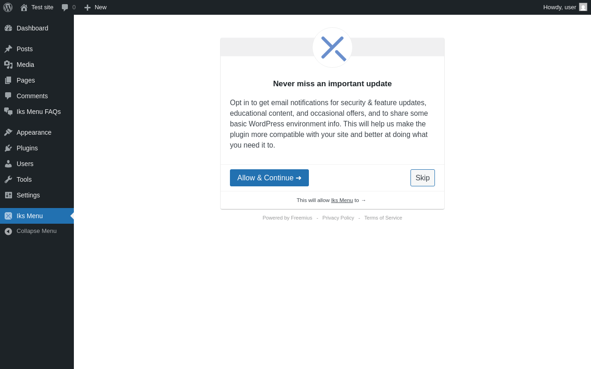Open the Settings menu
This screenshot has width=591, height=369.
point(37,195)
